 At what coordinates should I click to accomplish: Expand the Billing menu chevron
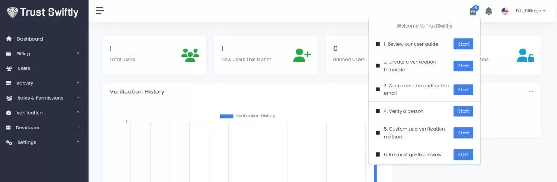78,53
